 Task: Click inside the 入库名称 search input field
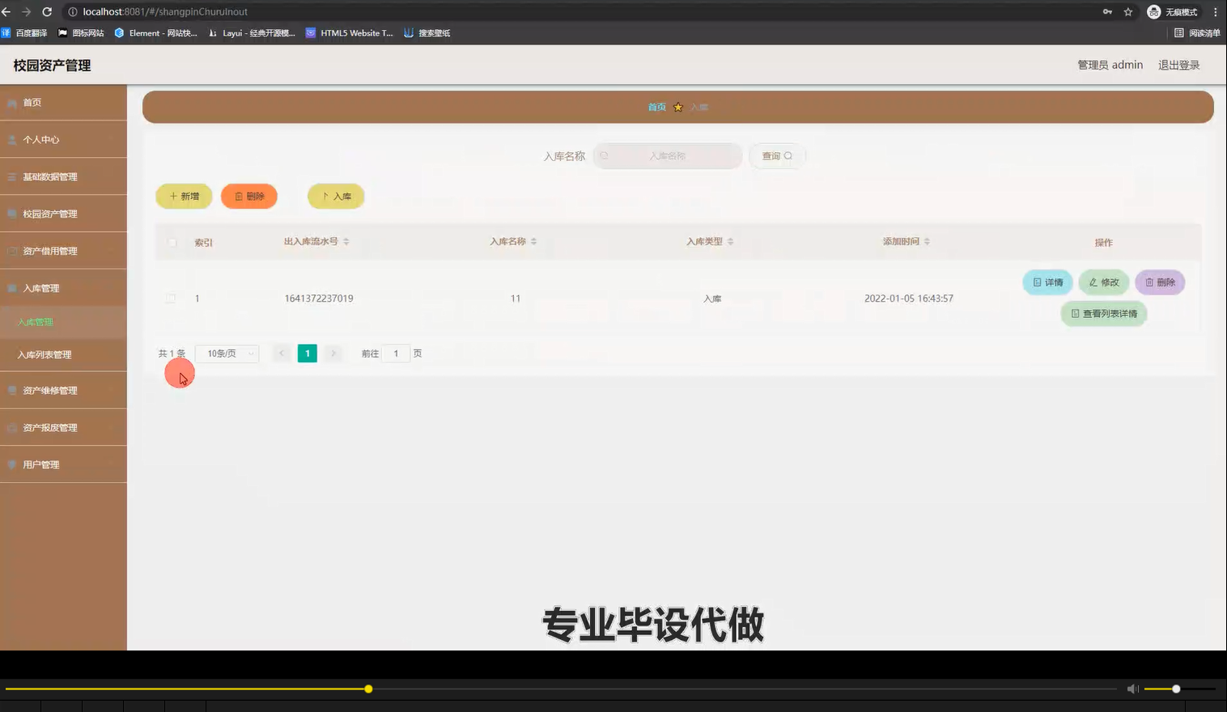667,155
